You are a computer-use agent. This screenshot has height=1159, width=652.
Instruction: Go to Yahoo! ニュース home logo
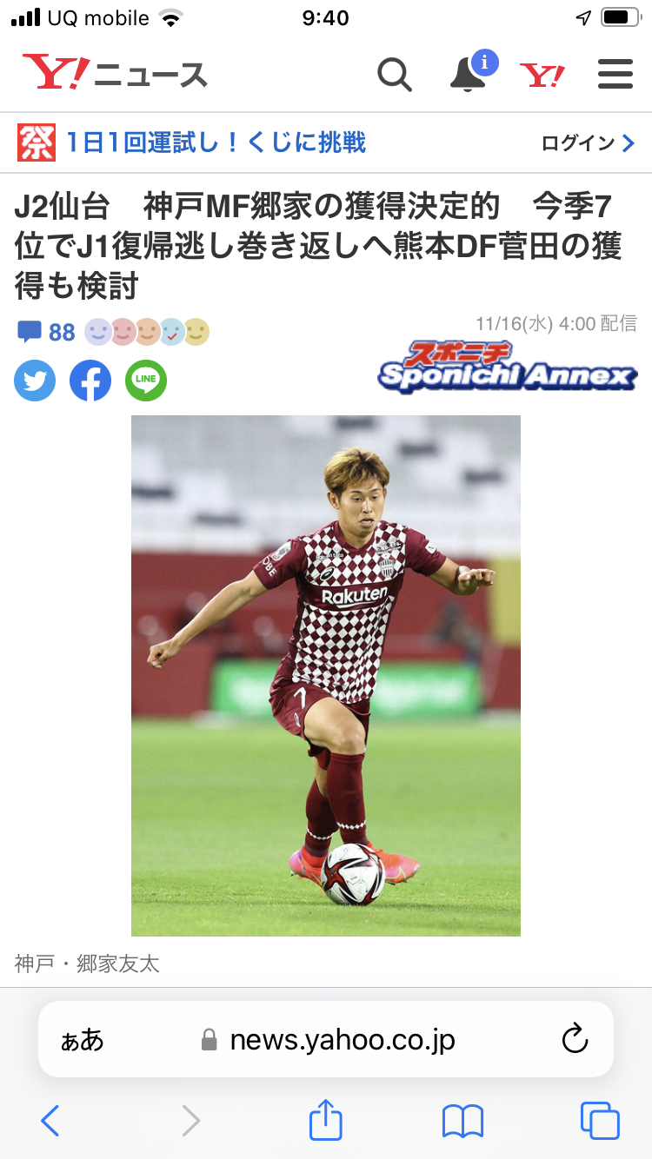pyautogui.click(x=115, y=74)
